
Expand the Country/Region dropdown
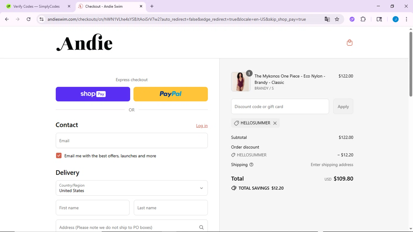pos(132,188)
